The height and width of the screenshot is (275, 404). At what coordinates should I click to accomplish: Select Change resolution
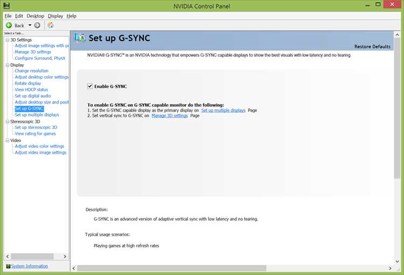click(x=31, y=71)
